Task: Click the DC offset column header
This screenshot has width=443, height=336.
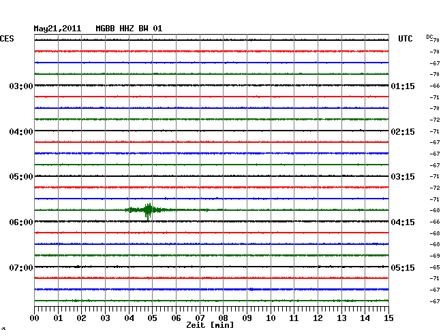Action: pyautogui.click(x=429, y=37)
